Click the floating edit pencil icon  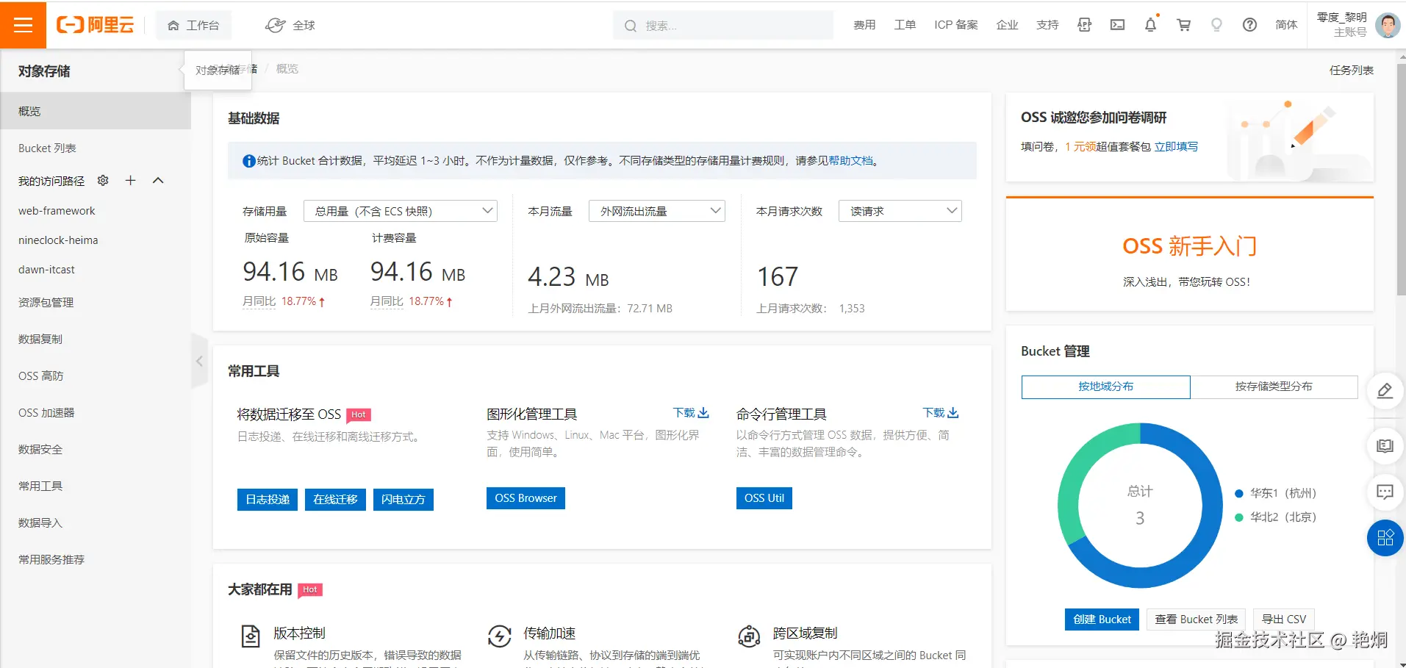(x=1385, y=391)
